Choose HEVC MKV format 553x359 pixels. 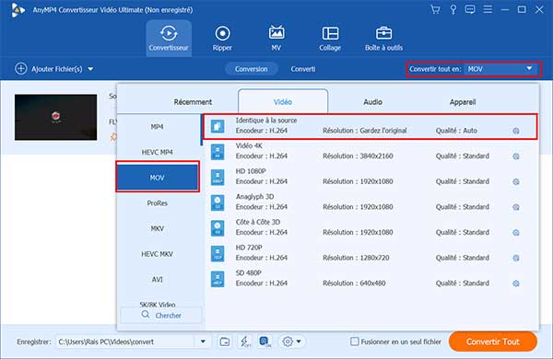(x=158, y=254)
